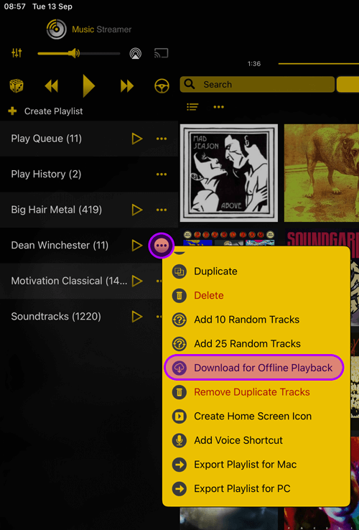This screenshot has height=530, width=359.
Task: Expand the options menu for Play History
Action: (162, 175)
